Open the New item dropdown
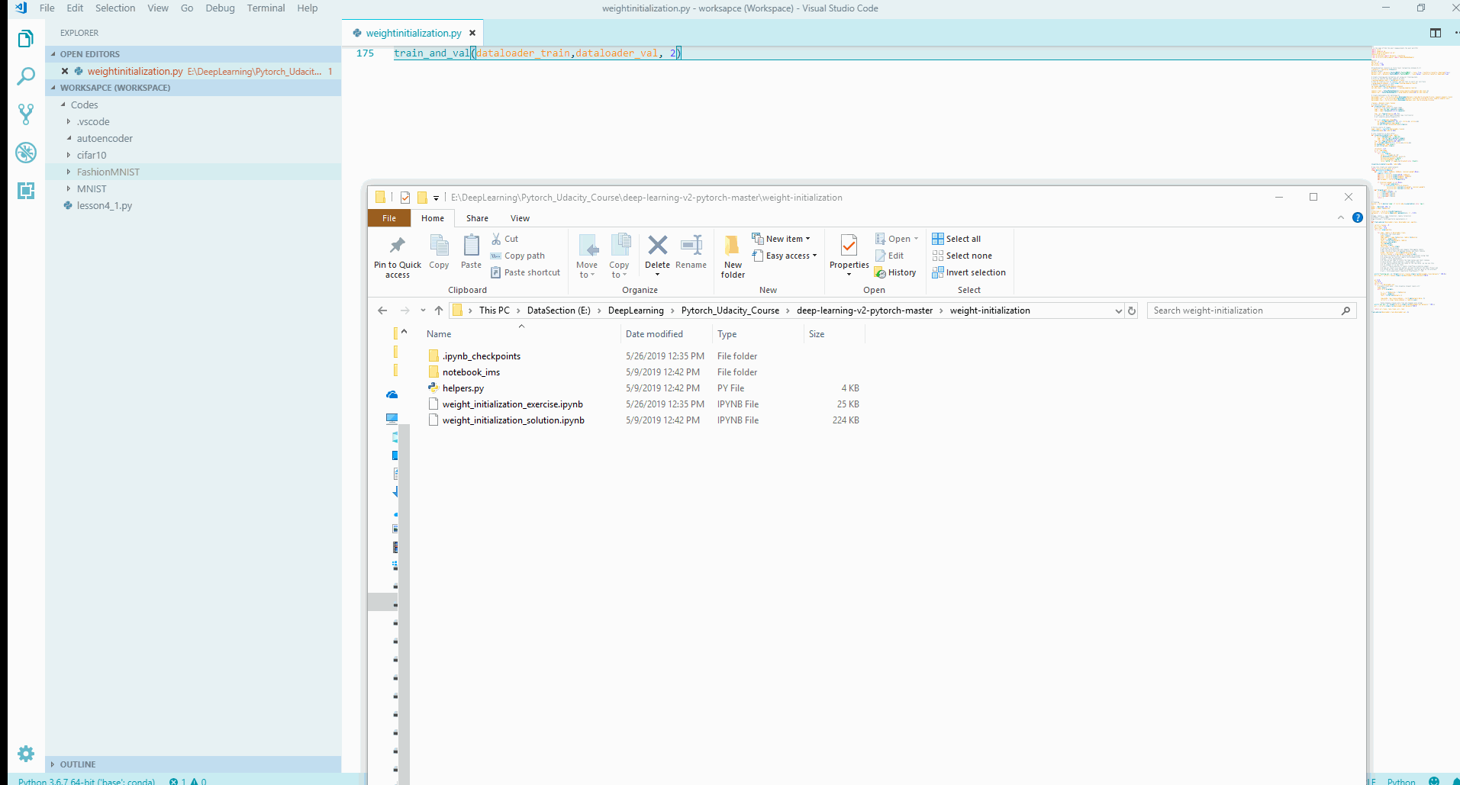Viewport: 1460px width, 785px height. coord(781,239)
